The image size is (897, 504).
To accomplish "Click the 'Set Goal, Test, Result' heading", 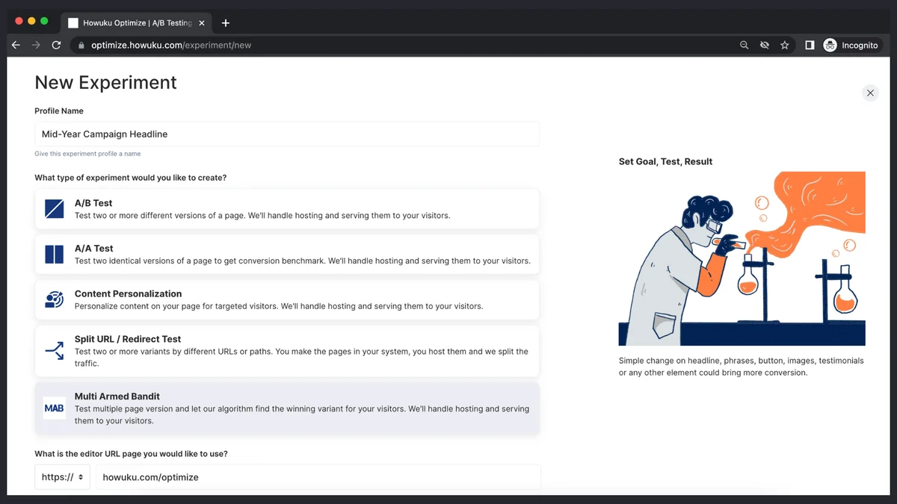I will click(665, 161).
